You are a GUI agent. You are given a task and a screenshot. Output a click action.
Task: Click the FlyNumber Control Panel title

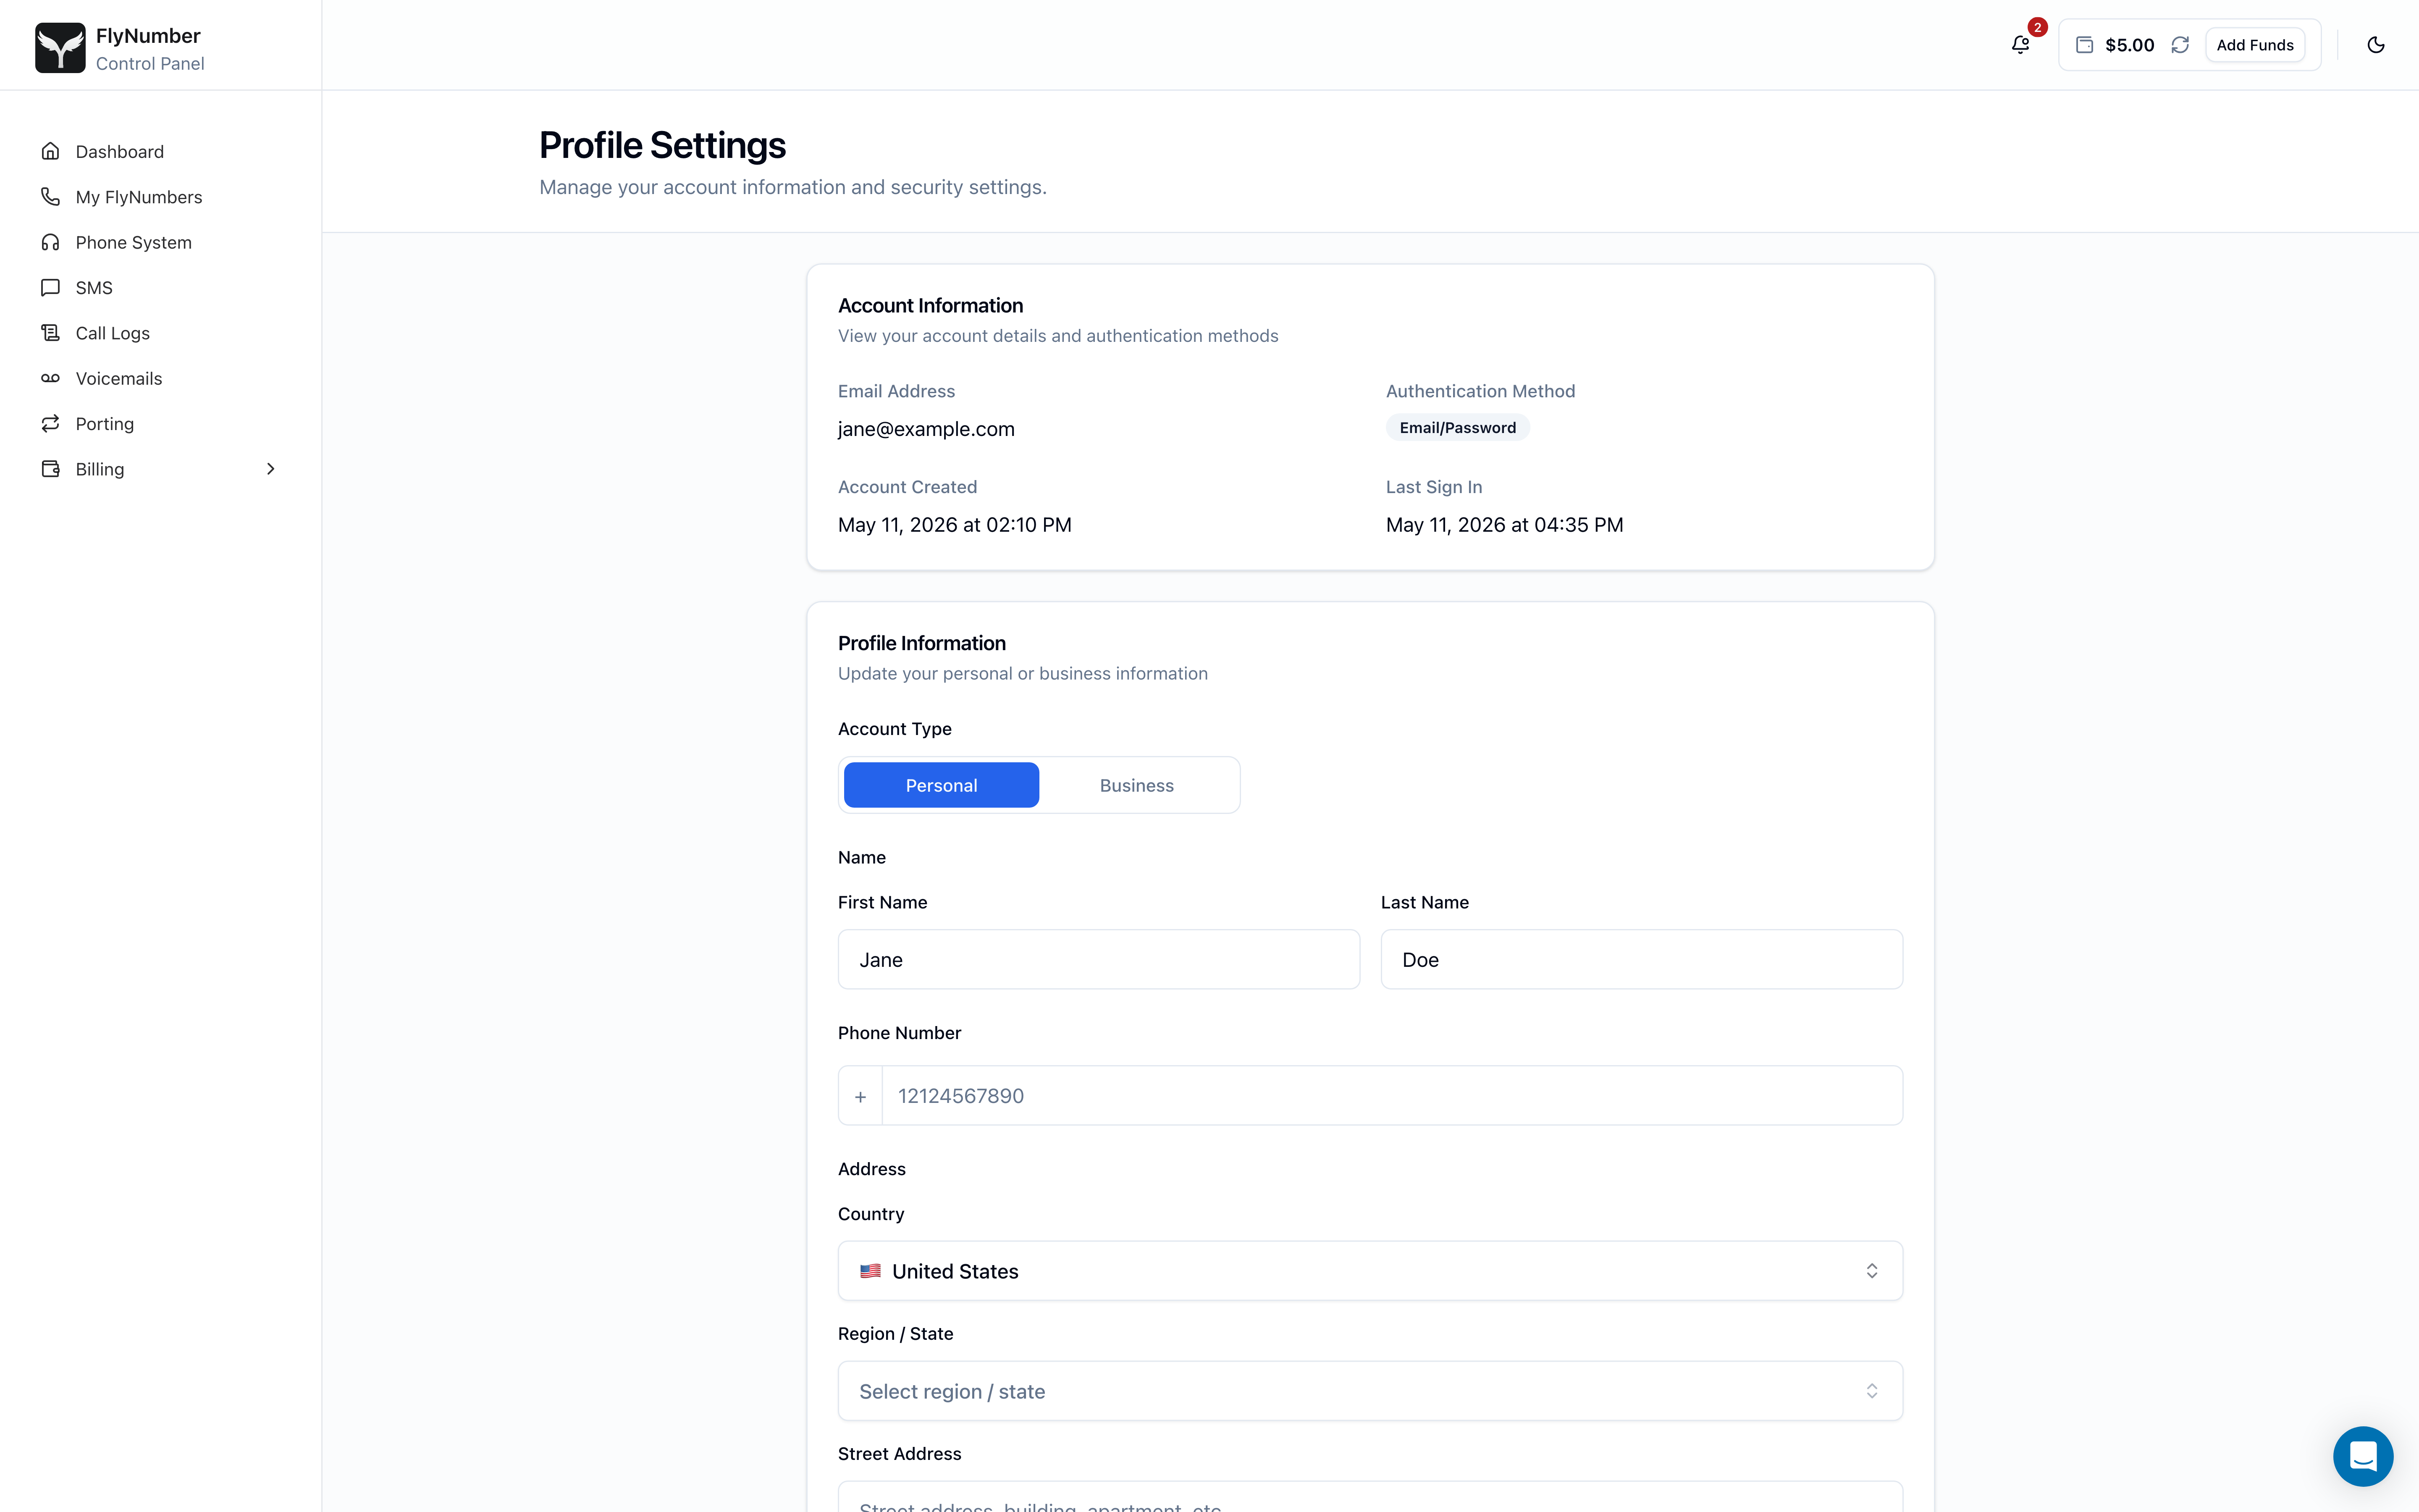tap(150, 49)
